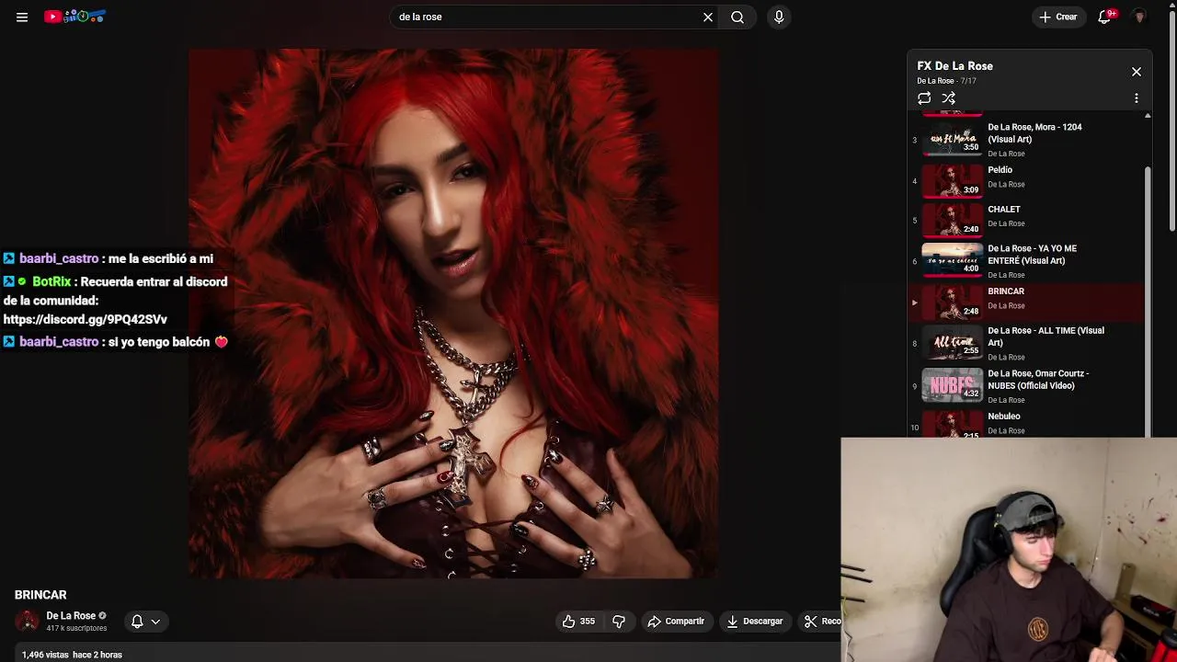Play NUBES (Official Video) thumbnail
Screen dimensions: 1177x662
[x=953, y=384]
